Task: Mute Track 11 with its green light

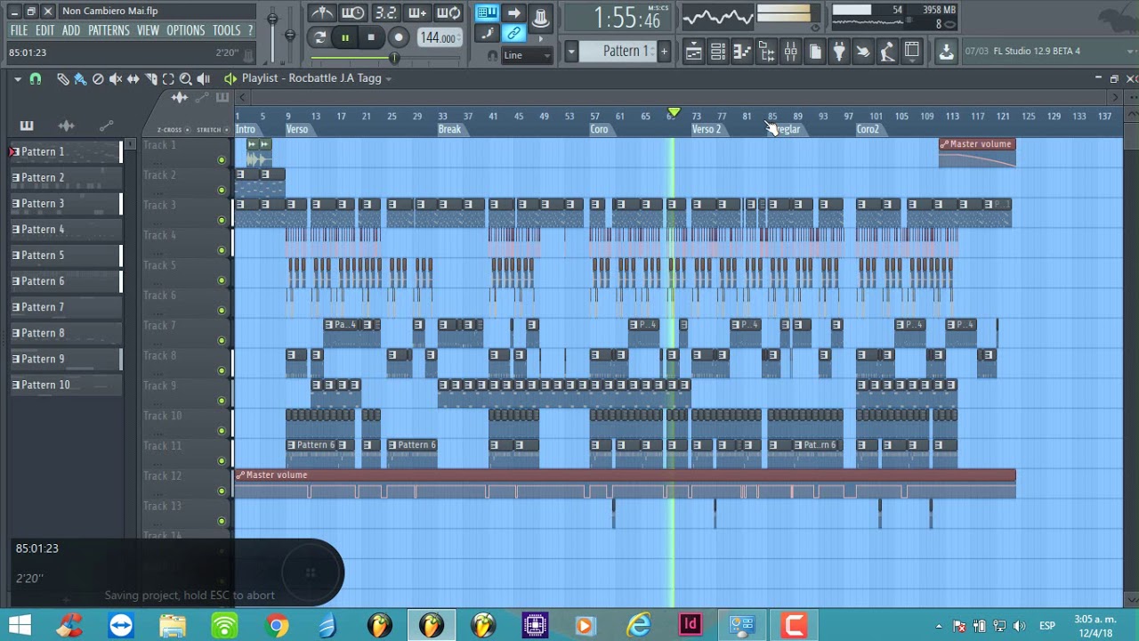Action: tap(222, 460)
